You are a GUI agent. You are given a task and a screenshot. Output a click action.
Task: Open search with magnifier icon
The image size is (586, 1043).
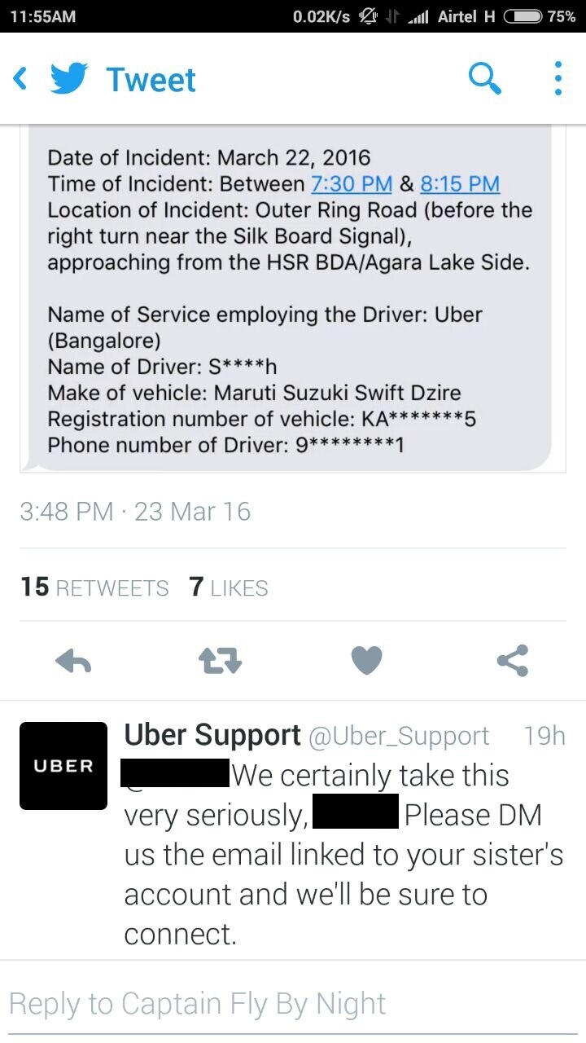point(485,79)
